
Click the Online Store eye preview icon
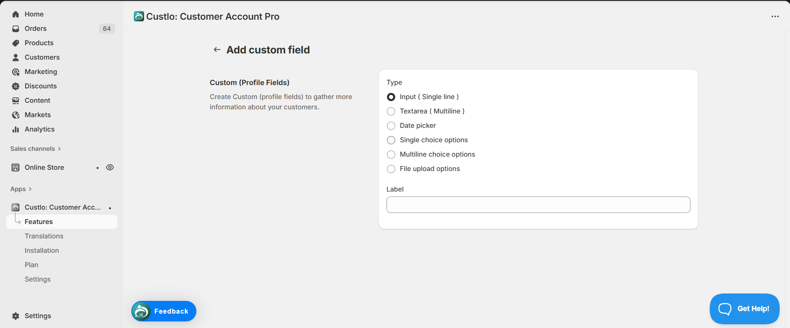pyautogui.click(x=110, y=167)
